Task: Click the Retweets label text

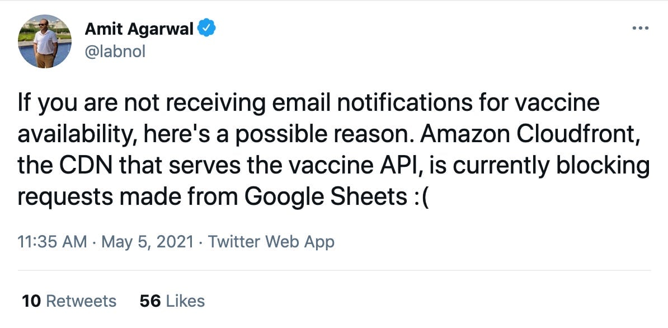Action: point(81,301)
